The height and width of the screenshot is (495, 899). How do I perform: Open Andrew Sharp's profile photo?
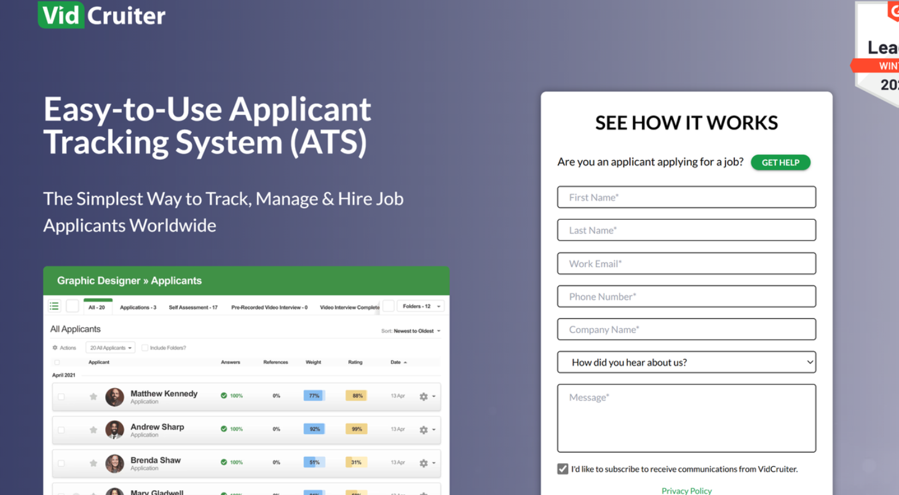tap(114, 430)
